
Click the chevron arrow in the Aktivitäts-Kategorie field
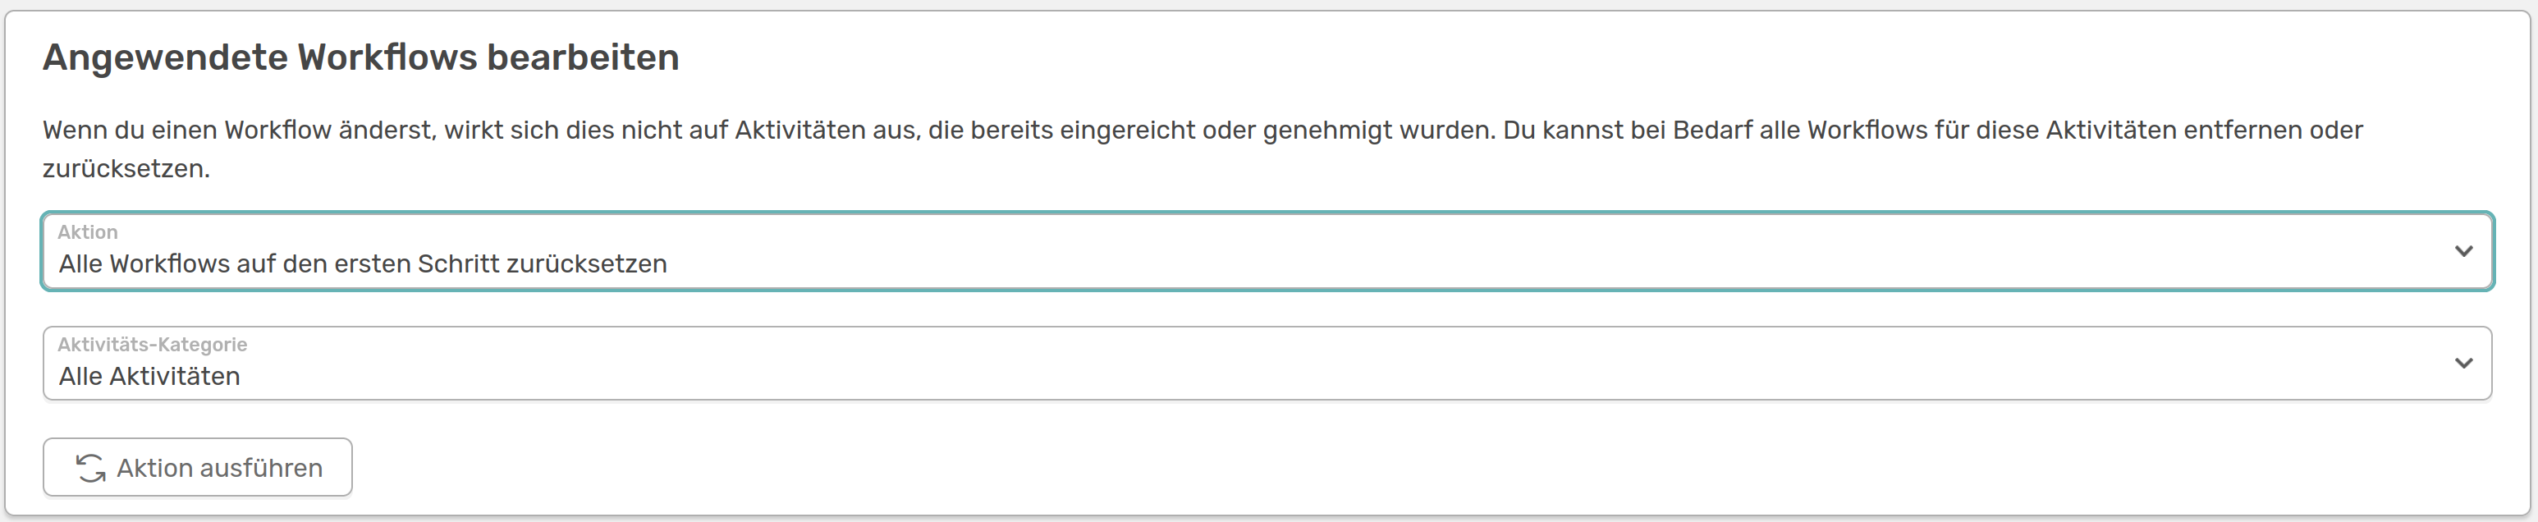click(x=2463, y=364)
